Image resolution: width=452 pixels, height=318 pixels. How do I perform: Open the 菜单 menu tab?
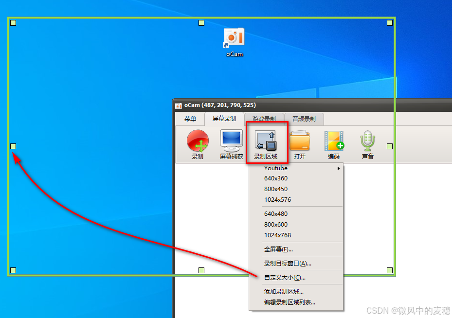pos(190,118)
